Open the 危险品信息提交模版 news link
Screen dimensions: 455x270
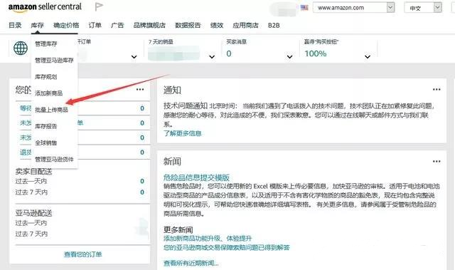pyautogui.click(x=196, y=177)
